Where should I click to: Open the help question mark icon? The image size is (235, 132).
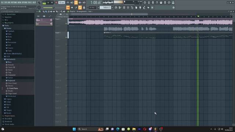coord(157,3)
